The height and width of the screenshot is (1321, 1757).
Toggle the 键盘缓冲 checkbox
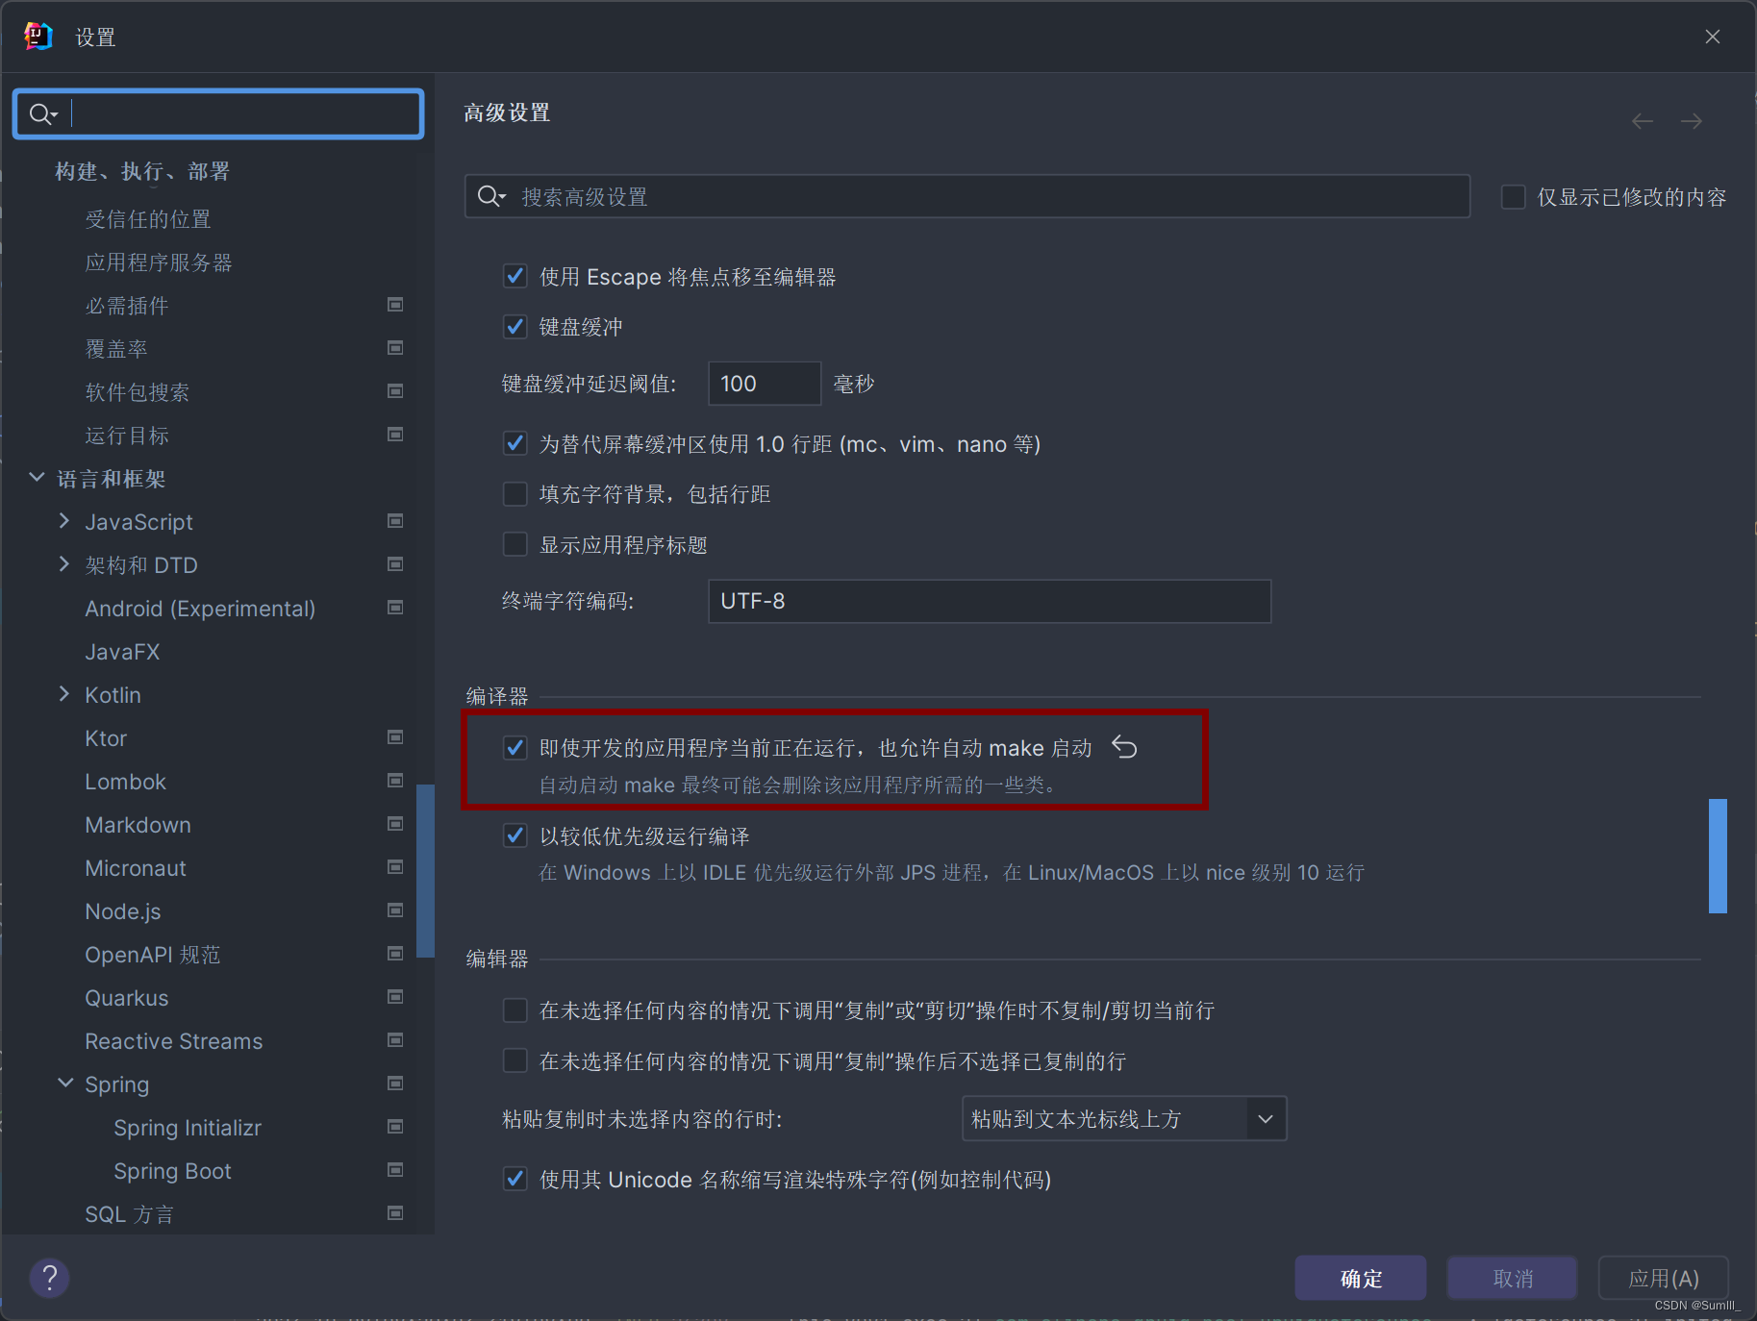tap(515, 327)
